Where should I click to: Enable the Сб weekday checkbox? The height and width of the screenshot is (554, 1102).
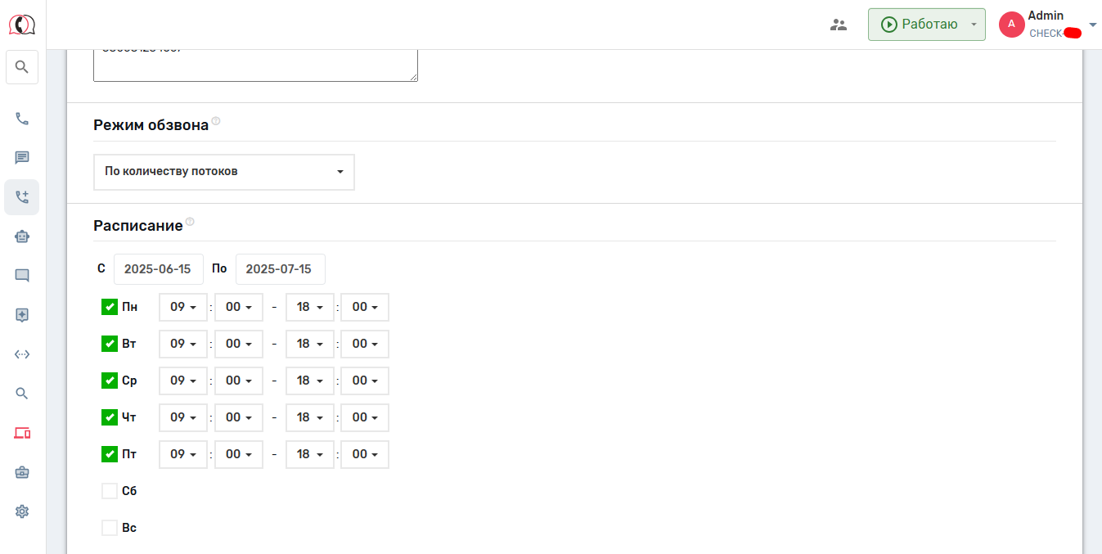point(110,491)
